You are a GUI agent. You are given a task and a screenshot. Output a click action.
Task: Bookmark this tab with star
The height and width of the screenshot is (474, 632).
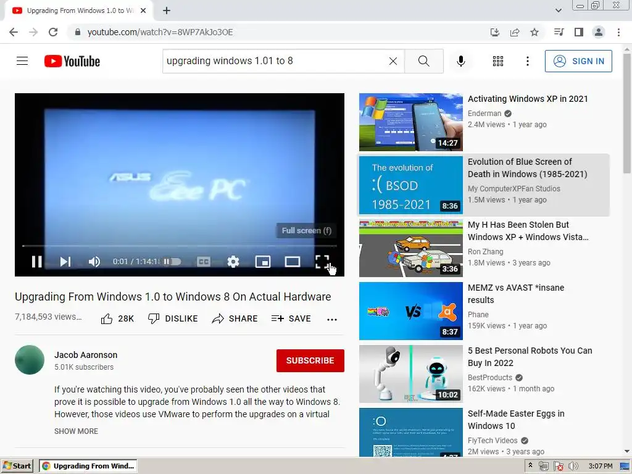[x=534, y=32]
